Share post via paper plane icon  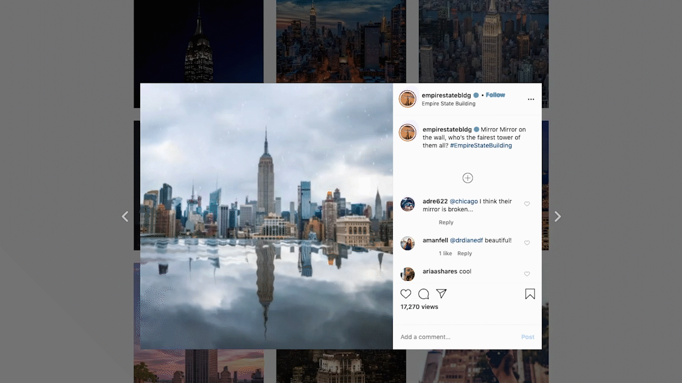pos(441,294)
